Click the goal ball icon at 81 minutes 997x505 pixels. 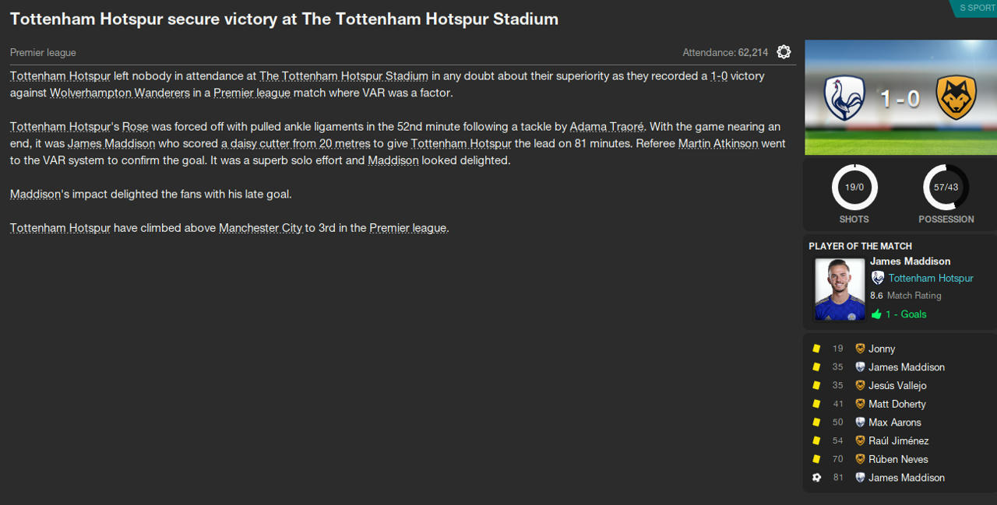816,478
